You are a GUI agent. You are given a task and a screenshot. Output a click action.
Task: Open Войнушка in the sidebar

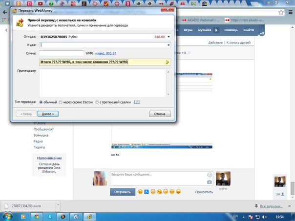point(41,135)
